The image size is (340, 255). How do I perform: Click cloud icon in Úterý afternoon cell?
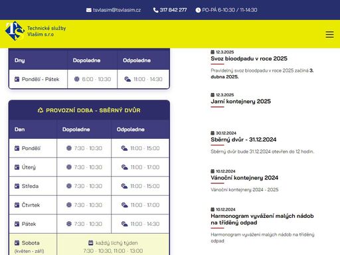click(x=125, y=167)
